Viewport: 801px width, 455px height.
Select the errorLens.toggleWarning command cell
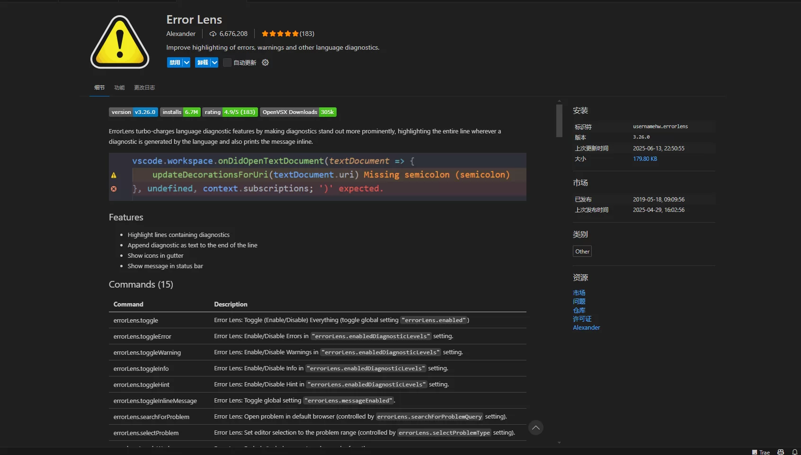coord(147,352)
